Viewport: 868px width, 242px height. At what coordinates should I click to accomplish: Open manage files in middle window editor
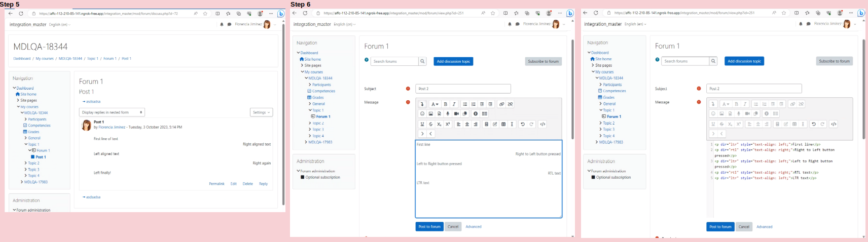(465, 113)
